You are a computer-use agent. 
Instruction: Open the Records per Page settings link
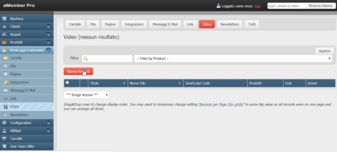(221, 104)
